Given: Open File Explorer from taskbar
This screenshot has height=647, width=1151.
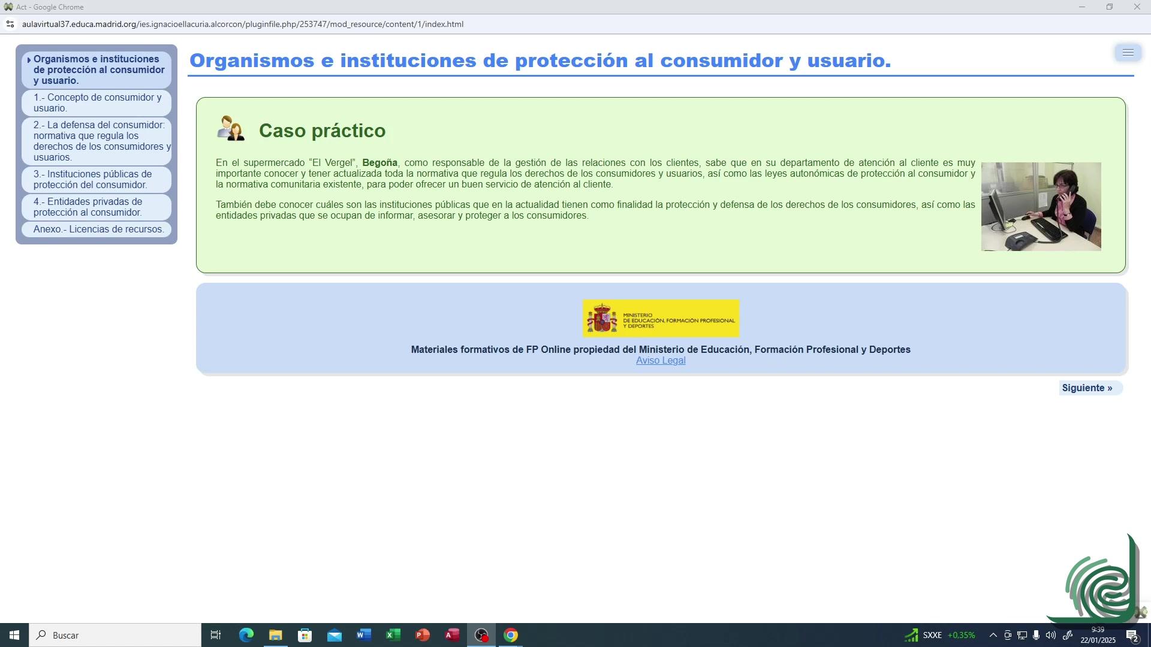Looking at the screenshot, I should [275, 635].
